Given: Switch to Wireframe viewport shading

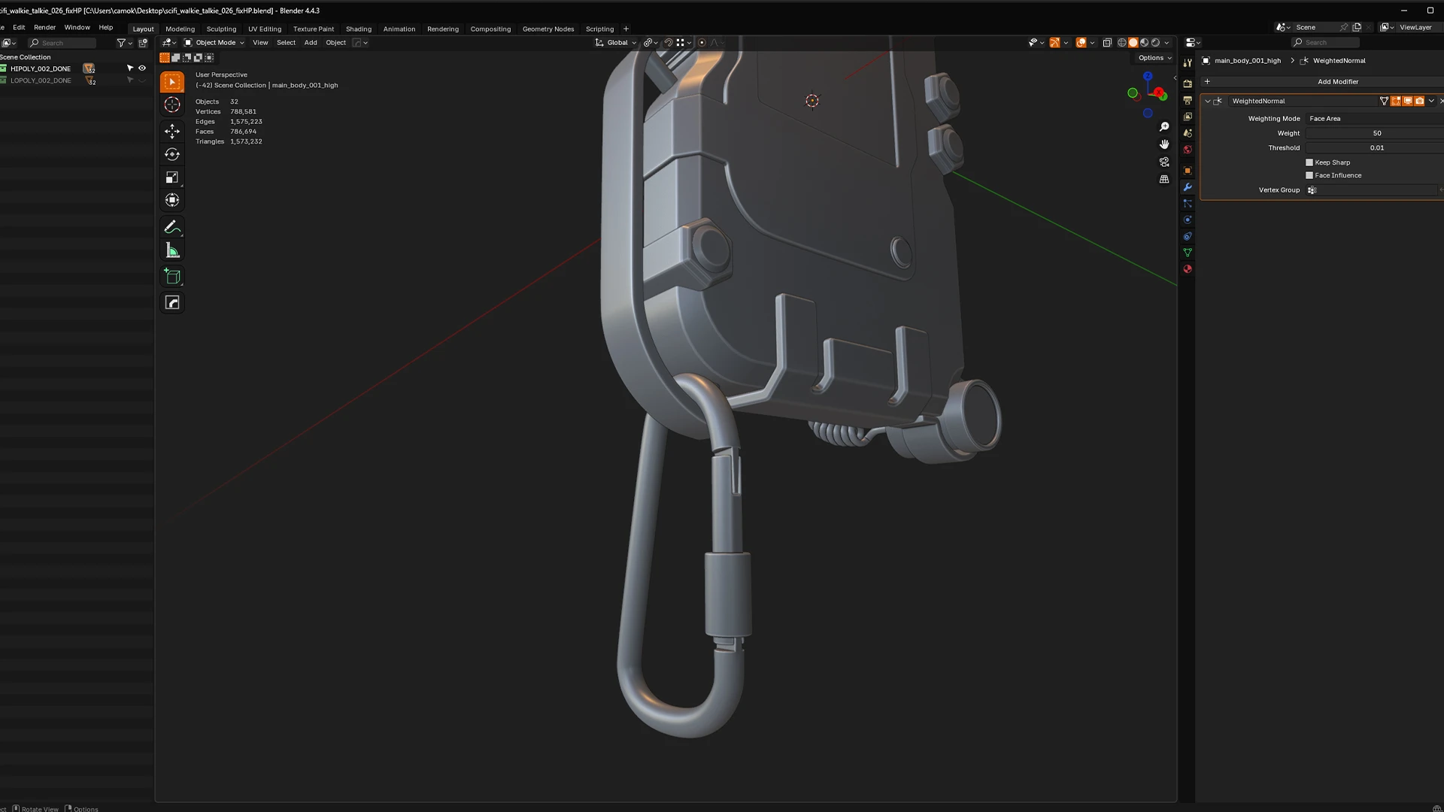Looking at the screenshot, I should [1122, 43].
